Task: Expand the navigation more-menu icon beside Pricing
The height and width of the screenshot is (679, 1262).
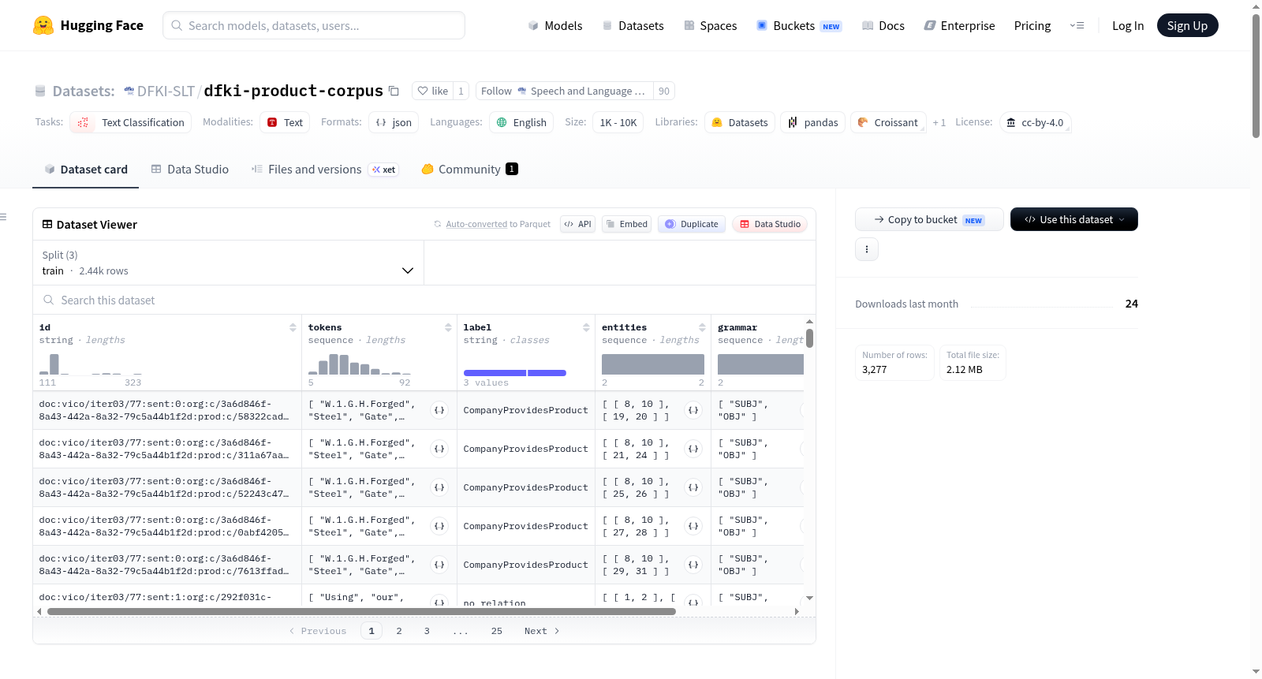Action: (1077, 25)
